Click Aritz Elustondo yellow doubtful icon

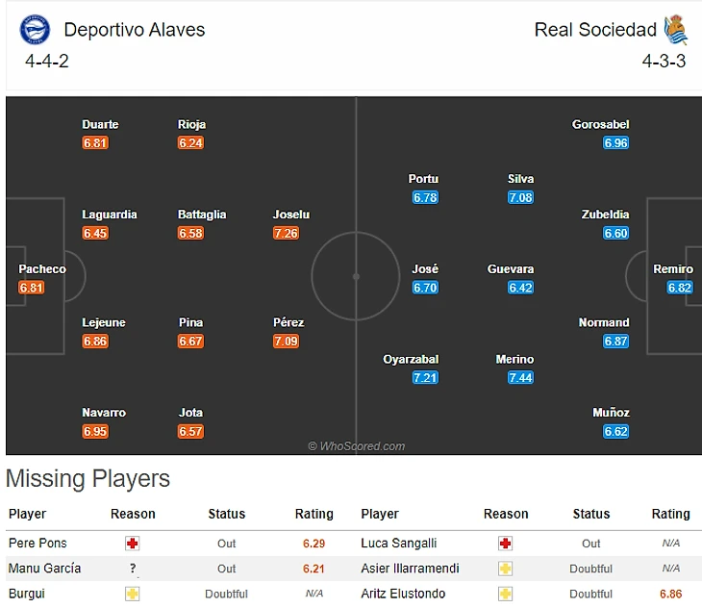click(x=506, y=594)
